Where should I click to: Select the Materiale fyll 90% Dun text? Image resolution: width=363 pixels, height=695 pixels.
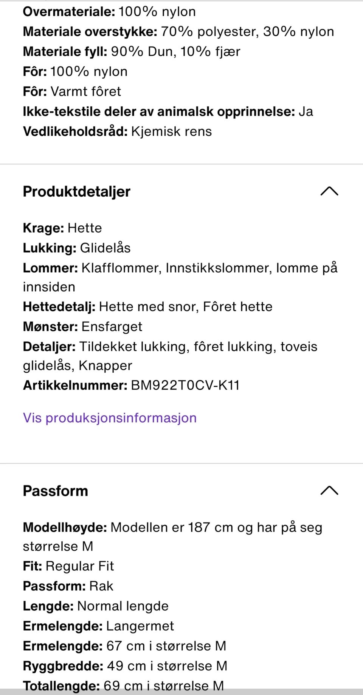coord(132,52)
